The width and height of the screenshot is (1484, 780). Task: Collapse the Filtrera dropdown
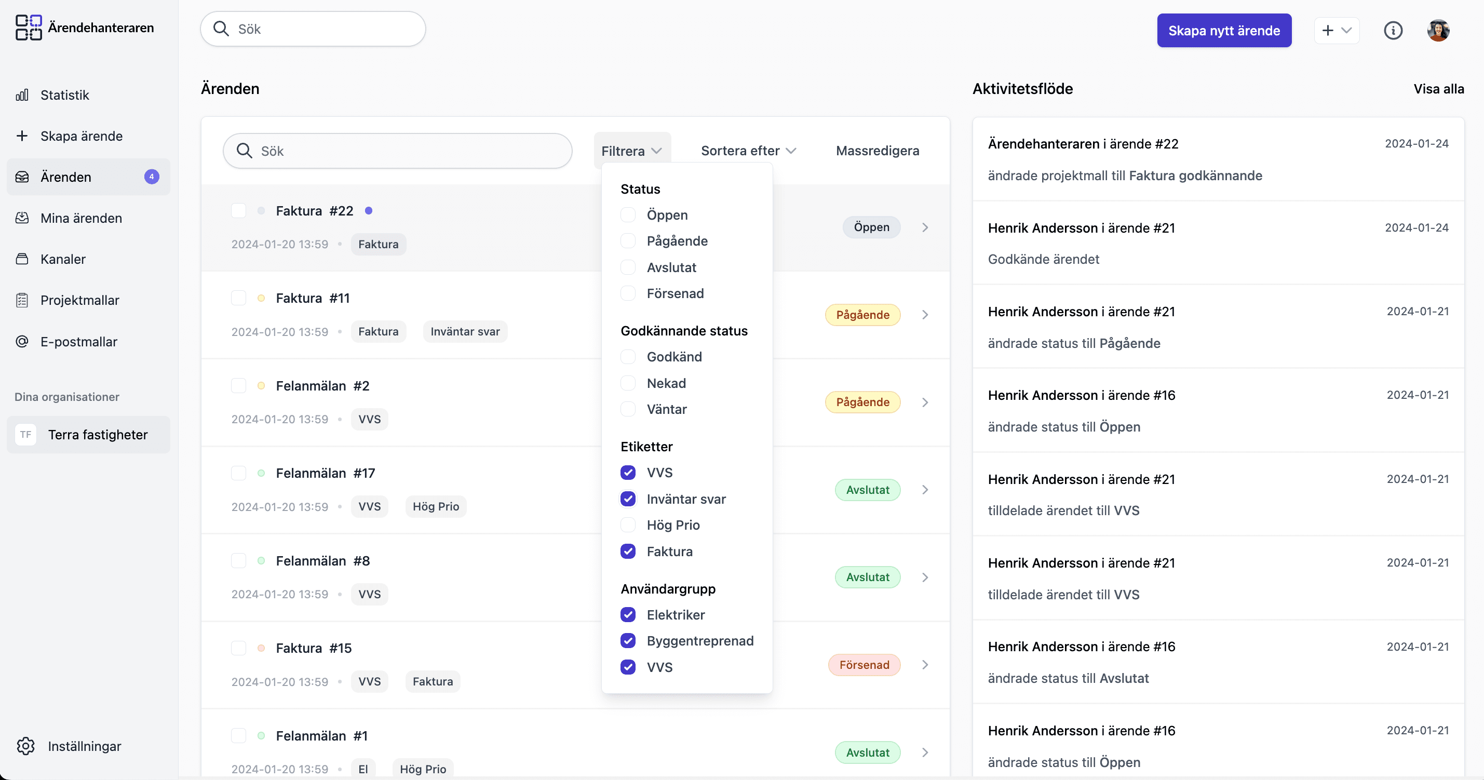(631, 151)
